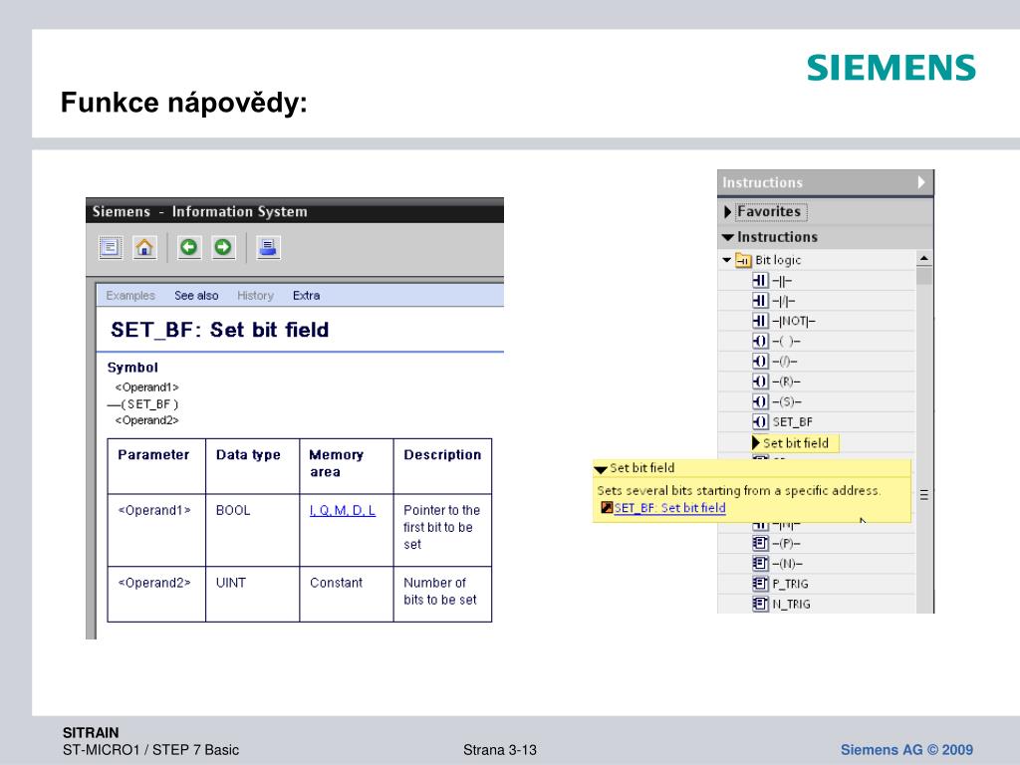Click the contents page icon in Information System toolbar
The width and height of the screenshot is (1020, 765).
(x=110, y=247)
